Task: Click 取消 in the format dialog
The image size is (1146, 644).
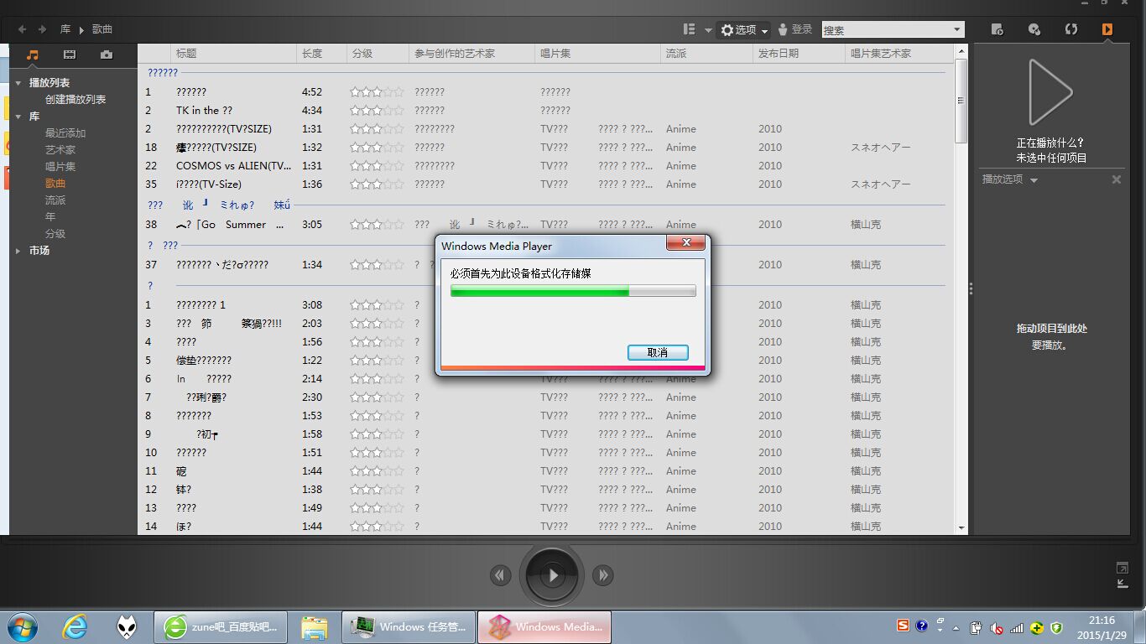Action: (x=658, y=353)
